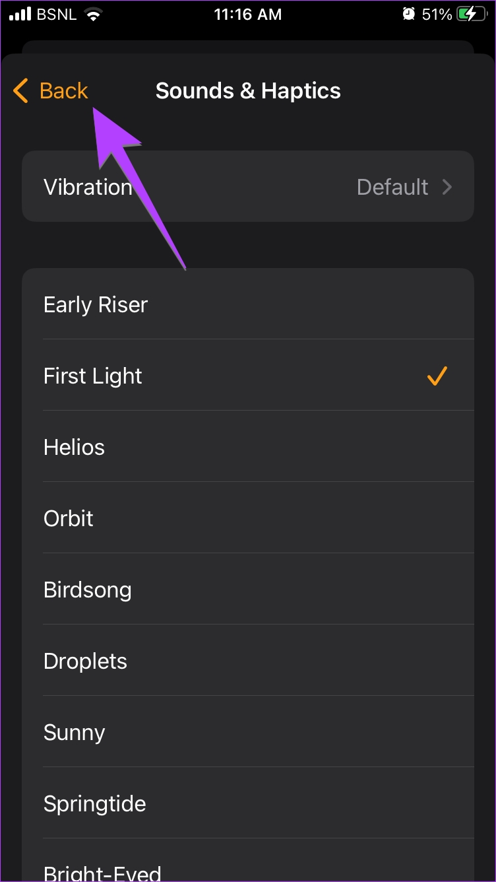Tap the back chevron arrow icon
This screenshot has width=496, height=882.
pyautogui.click(x=20, y=90)
